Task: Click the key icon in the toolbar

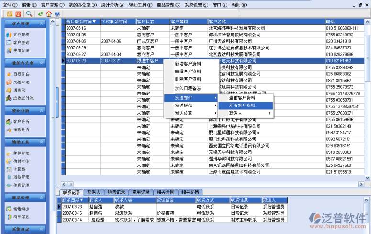Action: point(10,14)
